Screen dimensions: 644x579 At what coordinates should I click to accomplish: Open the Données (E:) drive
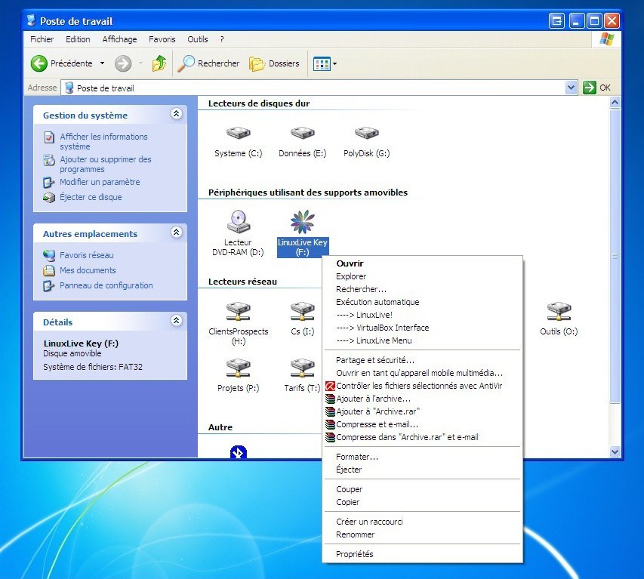click(301, 132)
